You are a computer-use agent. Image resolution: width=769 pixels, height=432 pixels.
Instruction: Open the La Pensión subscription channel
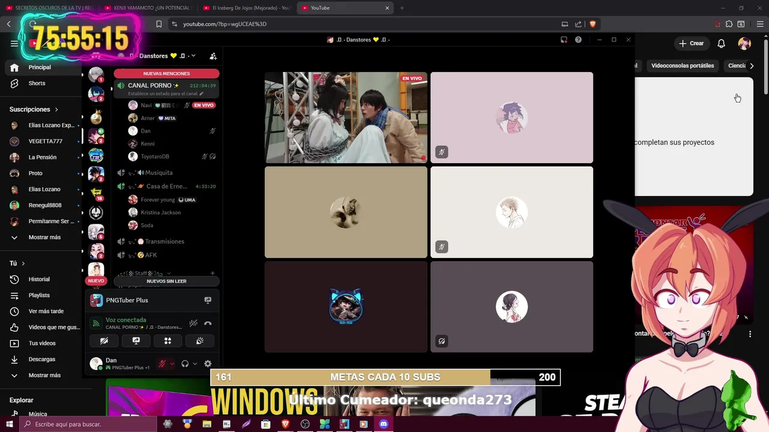point(43,157)
